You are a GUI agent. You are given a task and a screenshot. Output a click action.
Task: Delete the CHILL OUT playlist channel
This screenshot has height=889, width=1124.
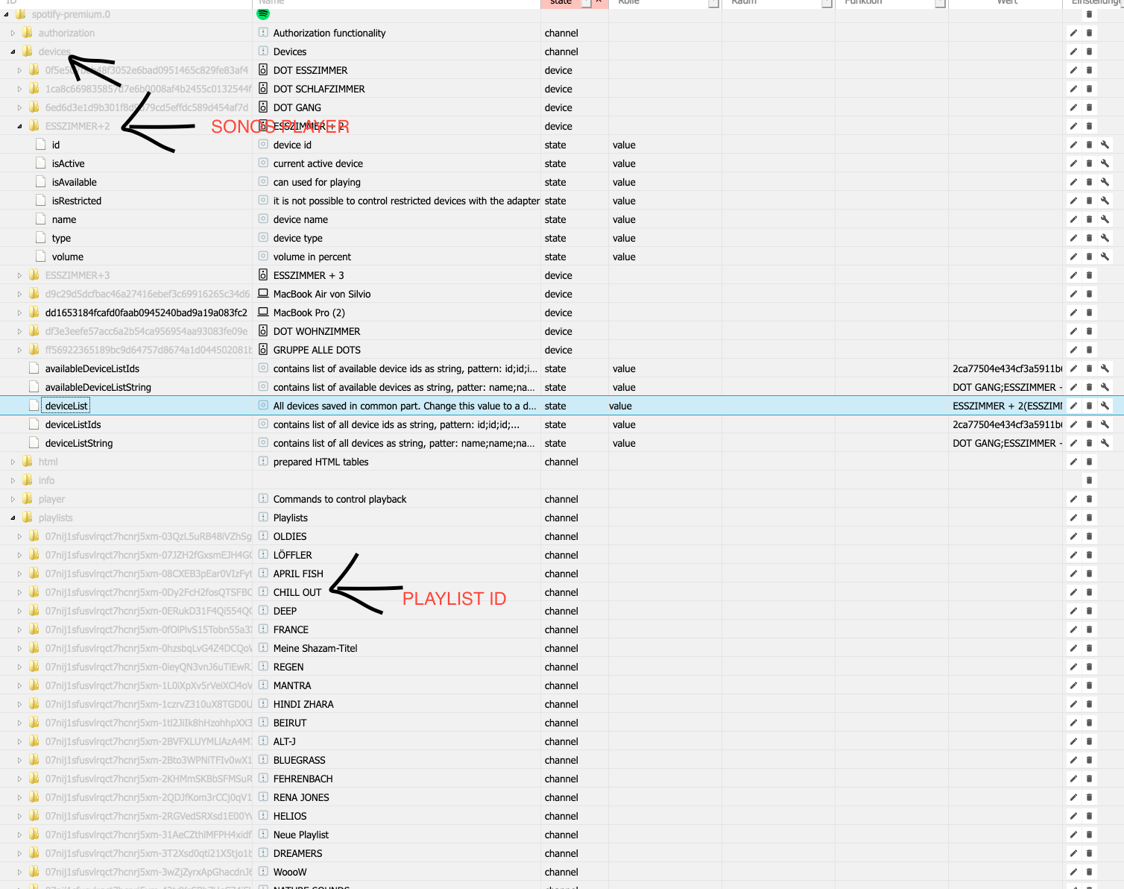coord(1089,592)
